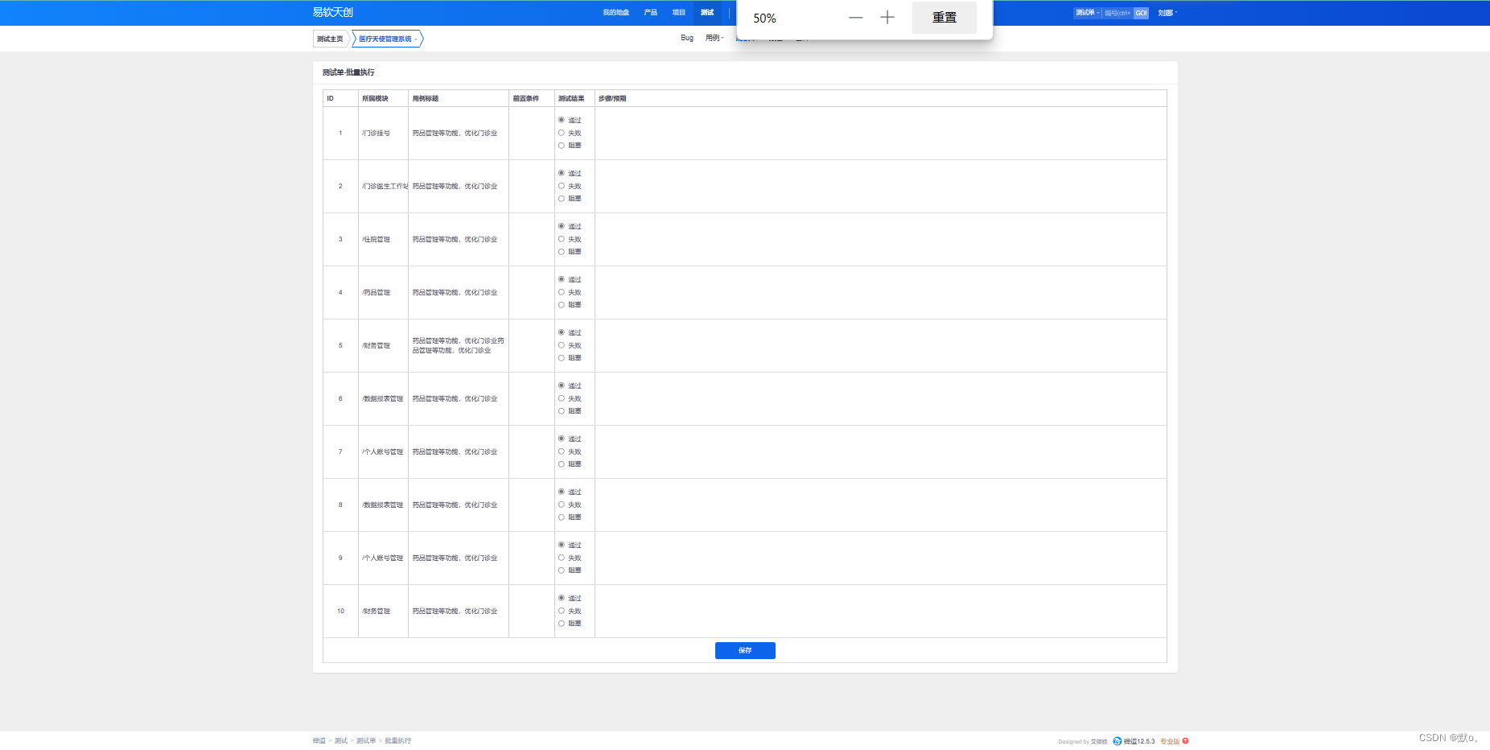Click the 重置 zoom reset button
The width and height of the screenshot is (1490, 750).
point(945,18)
